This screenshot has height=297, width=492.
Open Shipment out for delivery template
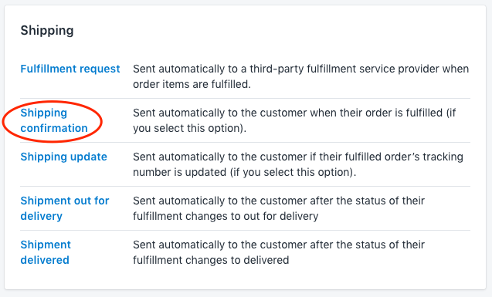[x=65, y=208]
